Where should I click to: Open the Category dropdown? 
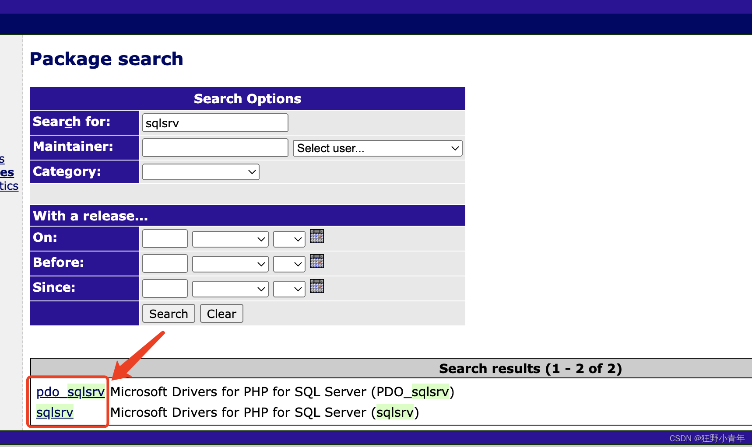[x=200, y=171]
